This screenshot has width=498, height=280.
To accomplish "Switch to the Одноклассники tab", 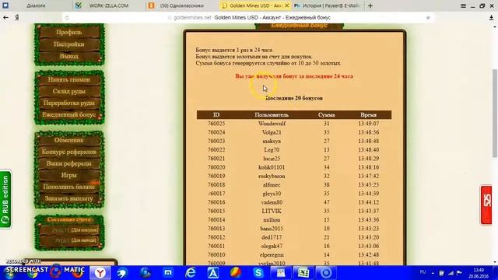I will pos(181,5).
